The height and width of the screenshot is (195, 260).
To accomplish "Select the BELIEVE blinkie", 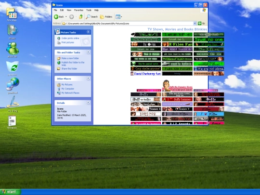I will click(146, 35).
